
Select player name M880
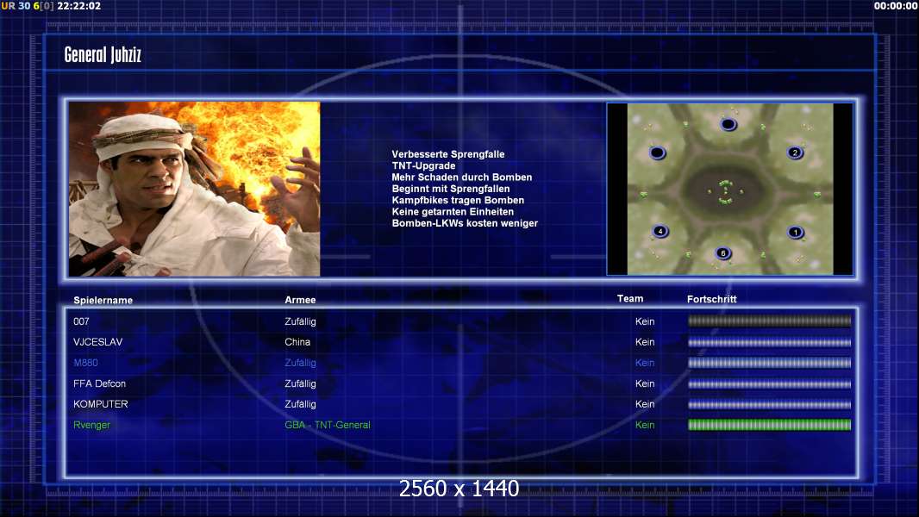pyautogui.click(x=85, y=363)
